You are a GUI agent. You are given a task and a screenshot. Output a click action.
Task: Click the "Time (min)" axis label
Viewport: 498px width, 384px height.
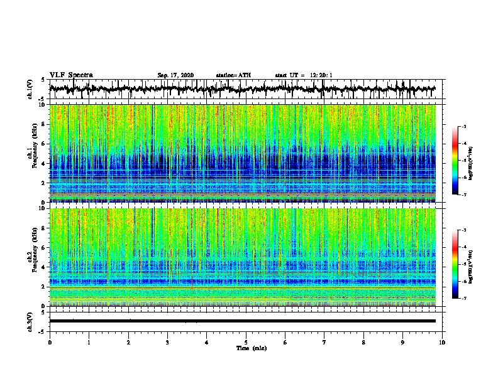(x=252, y=348)
